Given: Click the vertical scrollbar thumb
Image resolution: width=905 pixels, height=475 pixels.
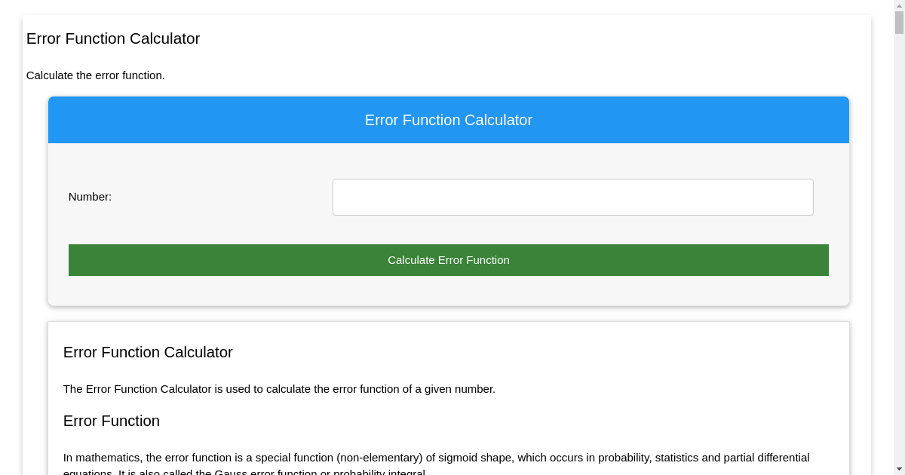Looking at the screenshot, I should point(899,23).
